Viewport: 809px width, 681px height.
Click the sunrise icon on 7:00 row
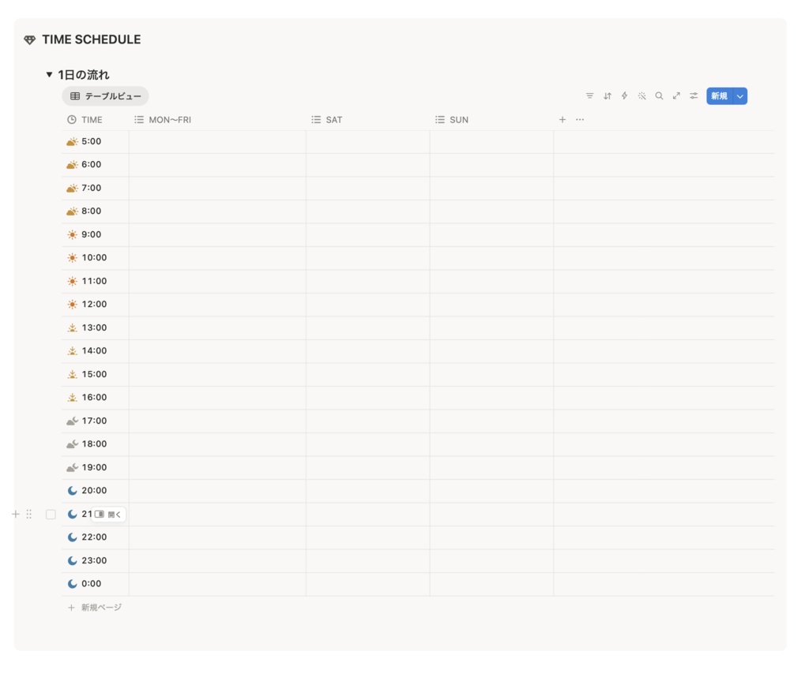pyautogui.click(x=72, y=188)
